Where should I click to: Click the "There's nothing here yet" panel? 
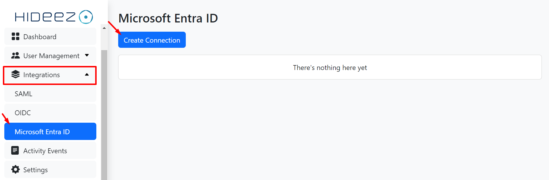point(330,67)
